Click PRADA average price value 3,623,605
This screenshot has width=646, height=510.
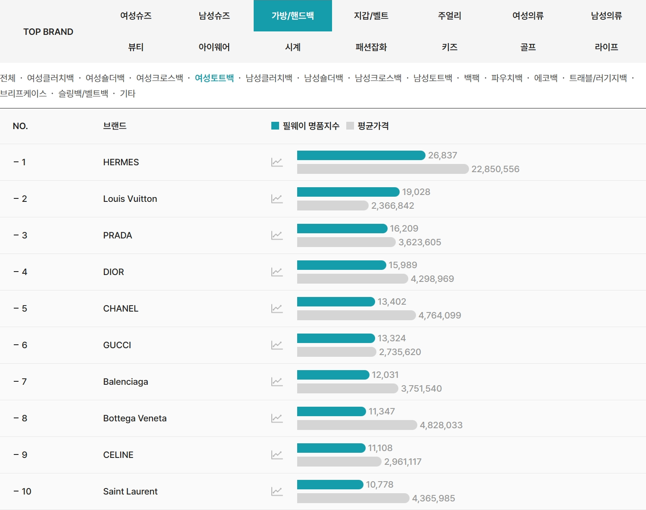[x=420, y=242]
